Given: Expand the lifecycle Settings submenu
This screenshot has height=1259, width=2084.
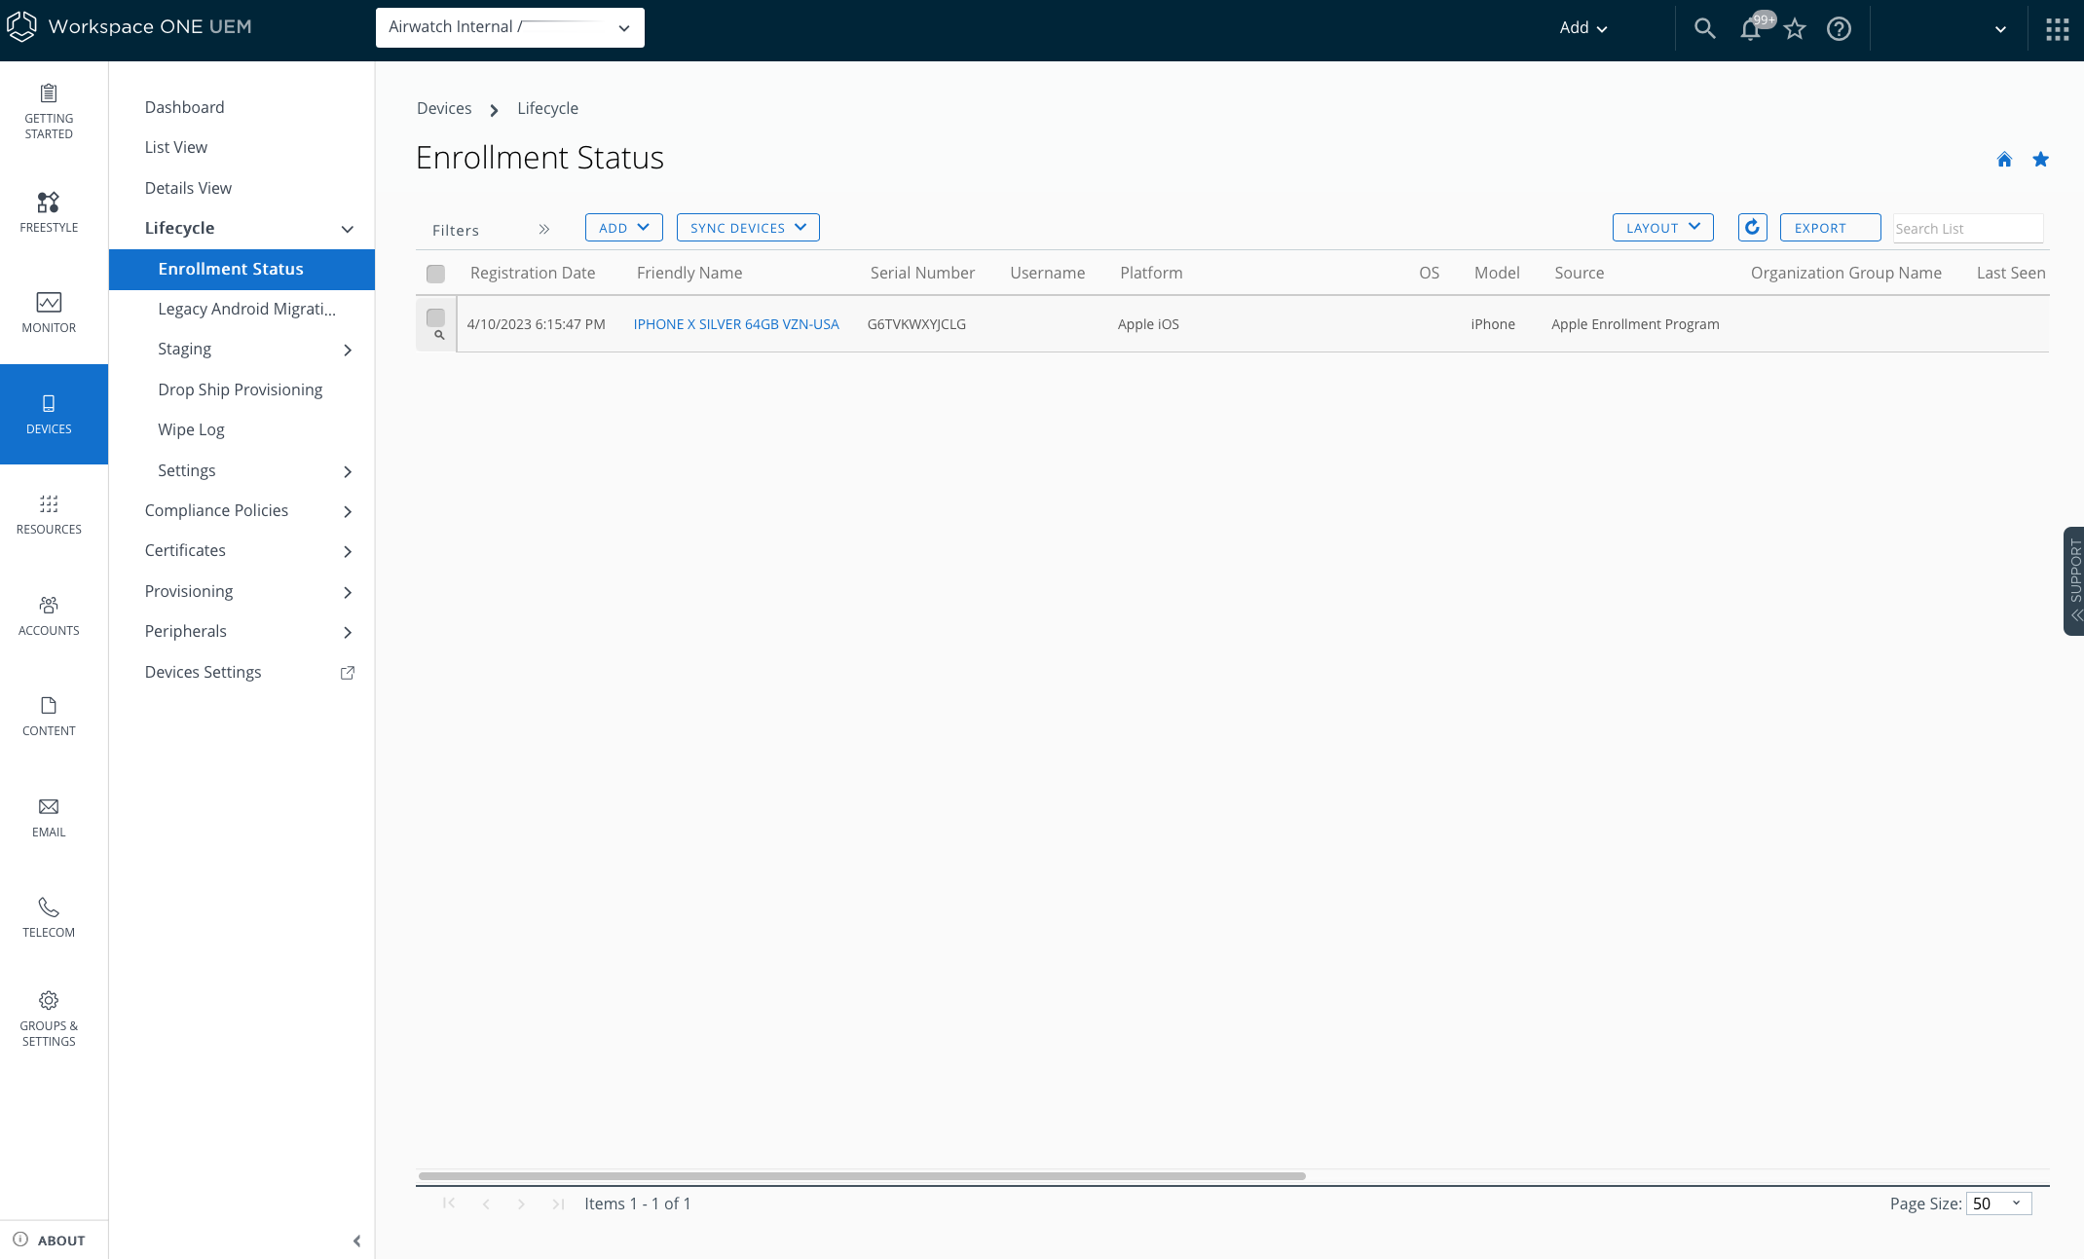Looking at the screenshot, I should 348,471.
